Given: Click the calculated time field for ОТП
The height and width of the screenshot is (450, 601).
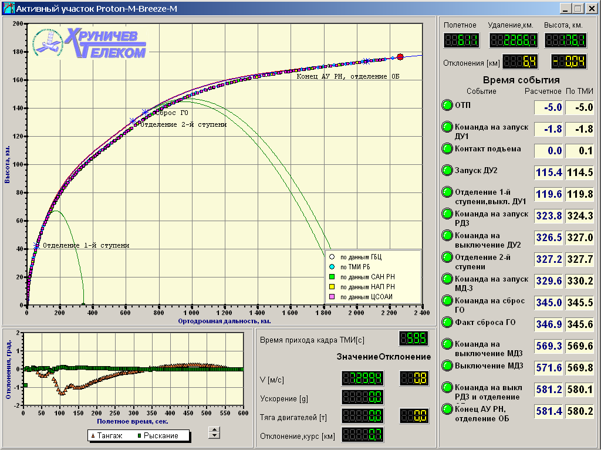Looking at the screenshot, I should coord(548,107).
